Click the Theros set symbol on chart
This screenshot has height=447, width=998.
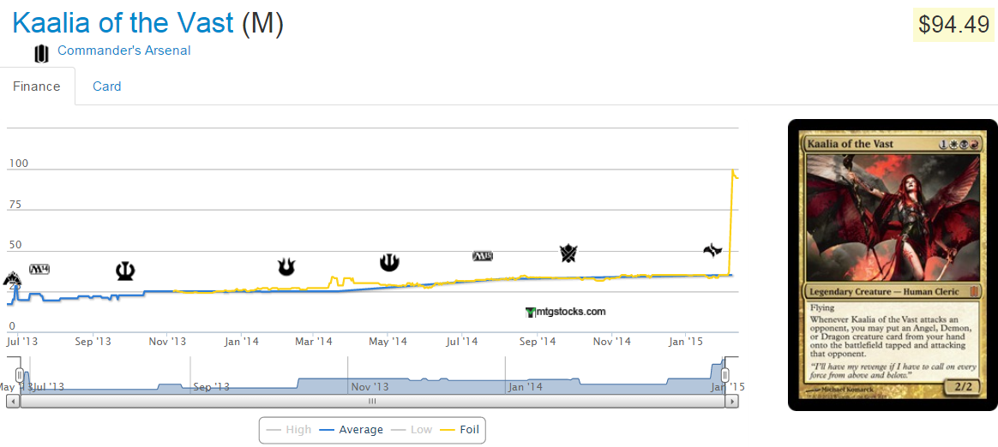[126, 271]
